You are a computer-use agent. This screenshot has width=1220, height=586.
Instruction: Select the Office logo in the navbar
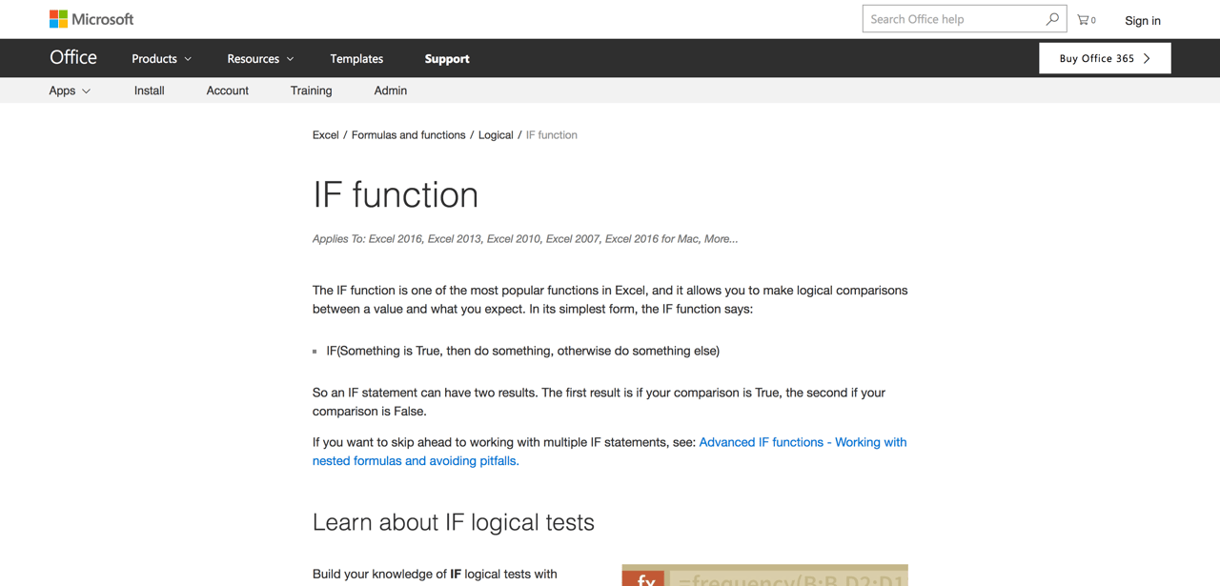[72, 57]
